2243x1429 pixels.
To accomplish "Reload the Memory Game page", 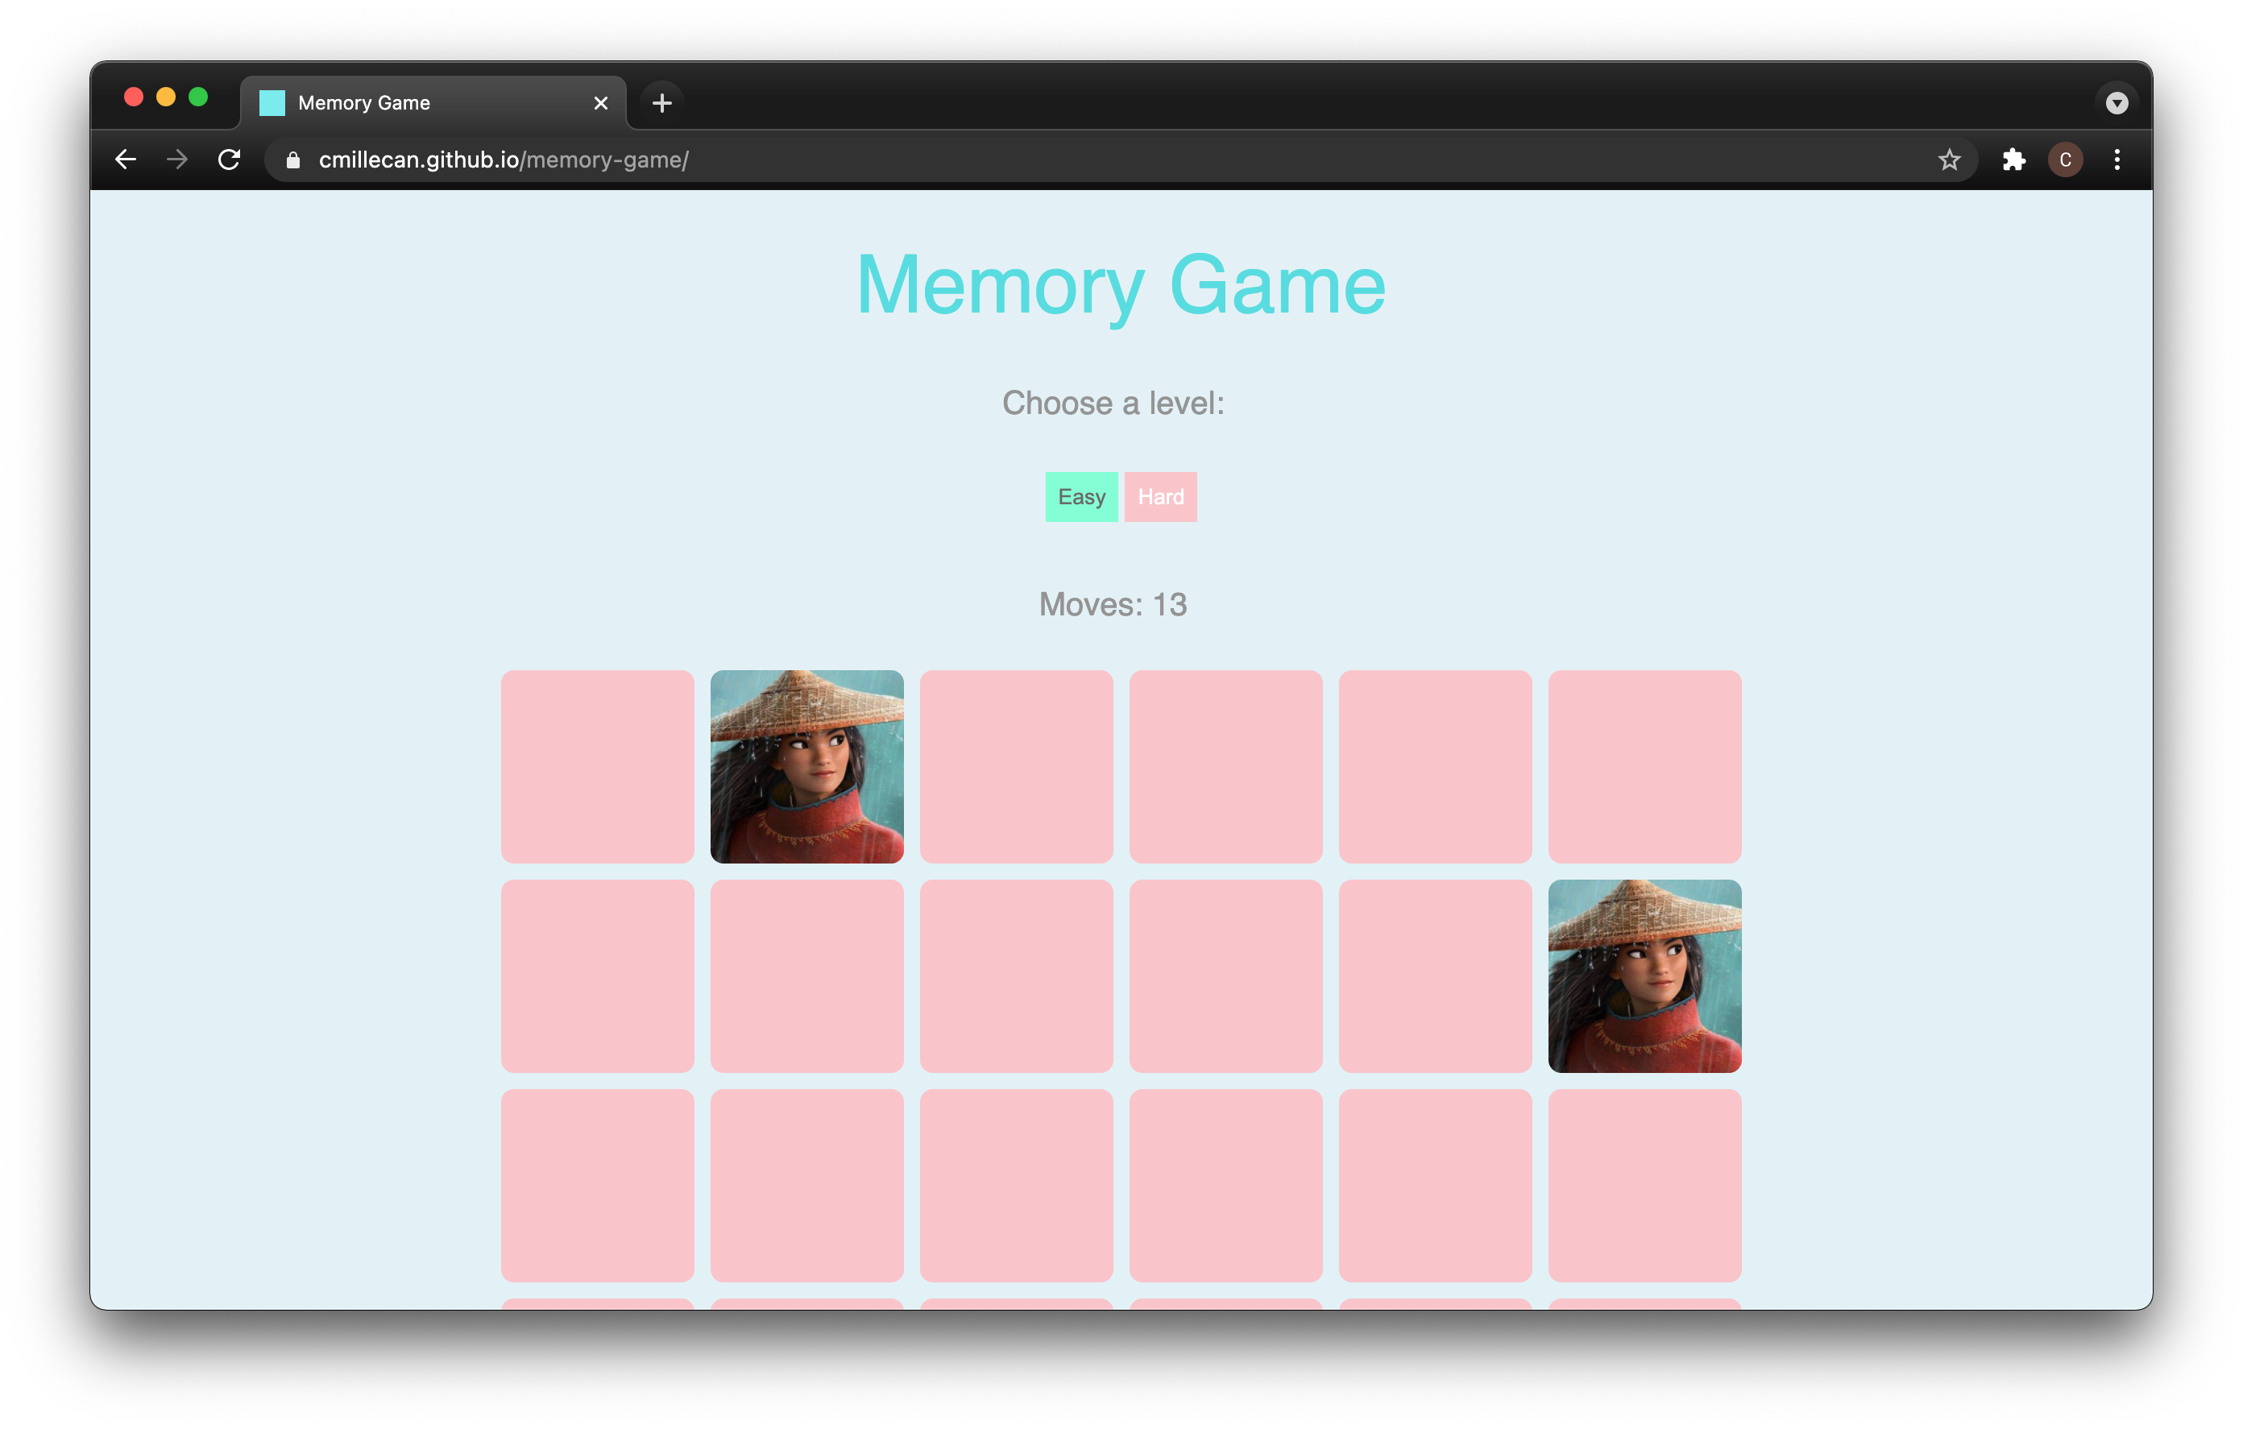I will (x=229, y=160).
